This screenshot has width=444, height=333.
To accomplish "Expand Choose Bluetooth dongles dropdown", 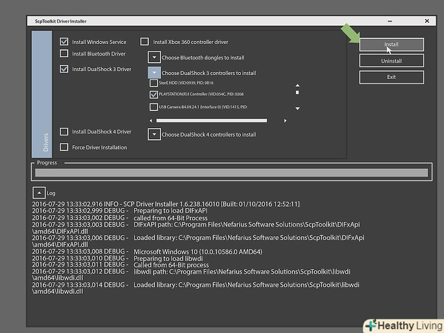I will pyautogui.click(x=154, y=57).
